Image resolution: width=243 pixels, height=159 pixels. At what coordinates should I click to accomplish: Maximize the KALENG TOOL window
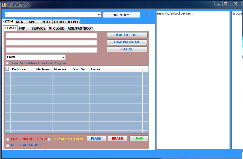tap(226, 3)
